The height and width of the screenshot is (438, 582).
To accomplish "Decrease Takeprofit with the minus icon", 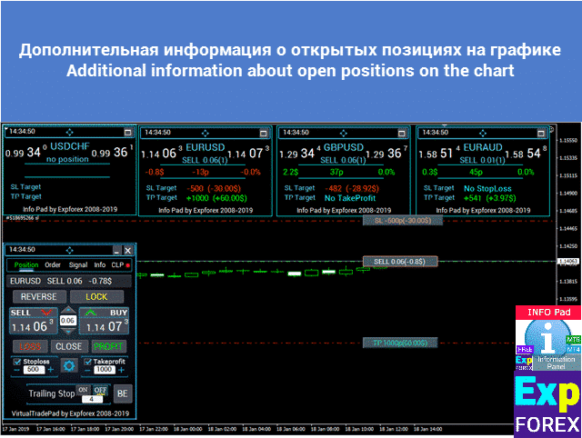I will click(86, 371).
